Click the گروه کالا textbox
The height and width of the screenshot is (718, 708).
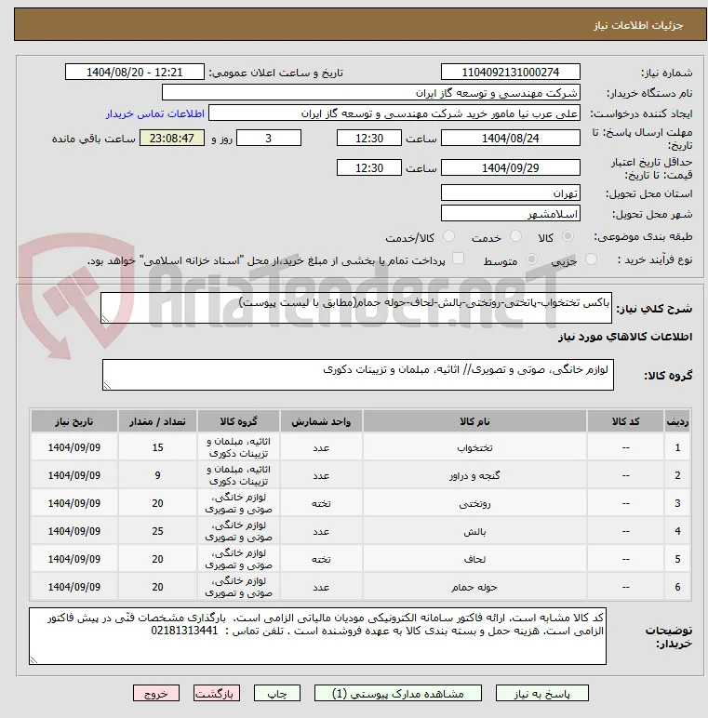coord(358,375)
